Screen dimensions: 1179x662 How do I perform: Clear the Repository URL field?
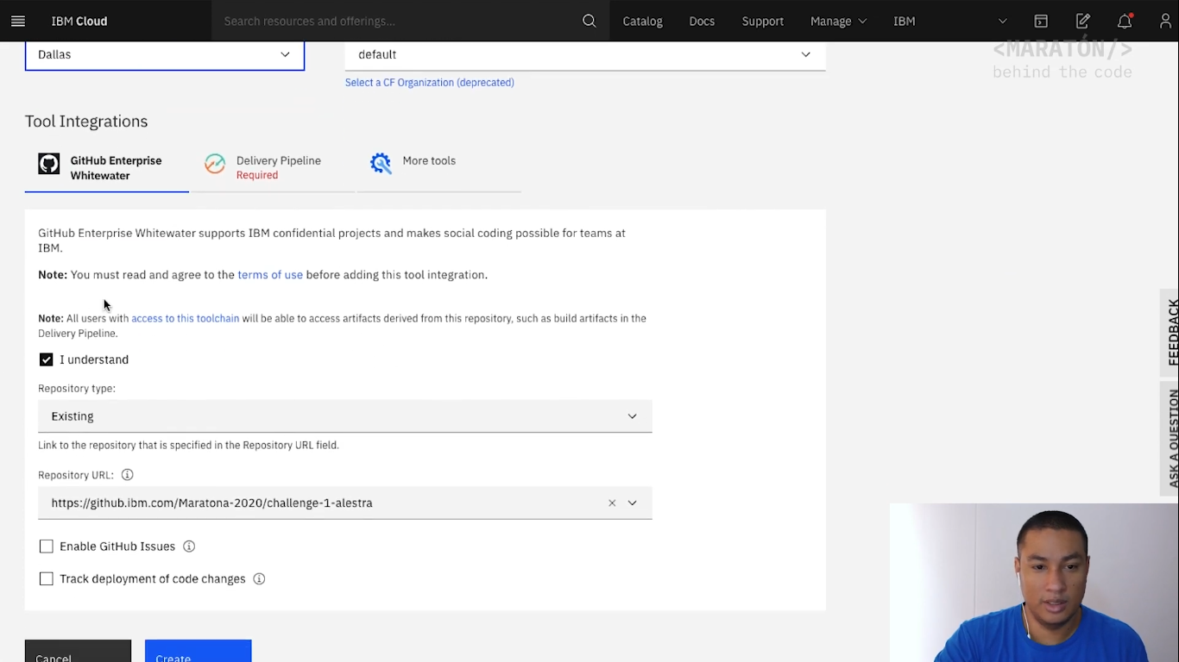(612, 503)
